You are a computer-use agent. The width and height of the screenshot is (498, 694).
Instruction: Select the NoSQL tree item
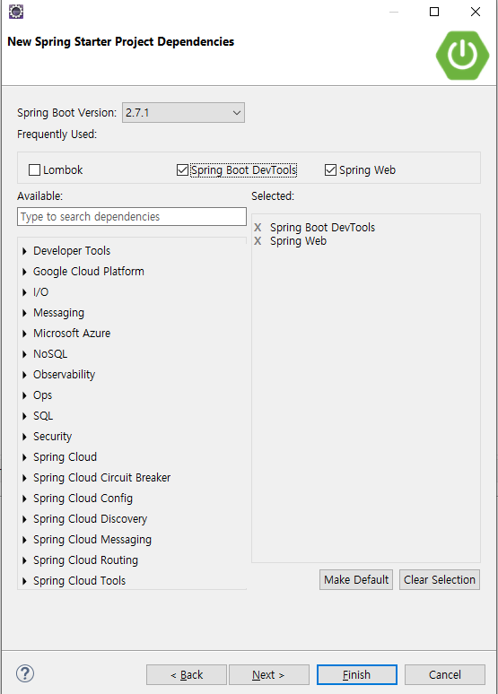pyautogui.click(x=50, y=354)
